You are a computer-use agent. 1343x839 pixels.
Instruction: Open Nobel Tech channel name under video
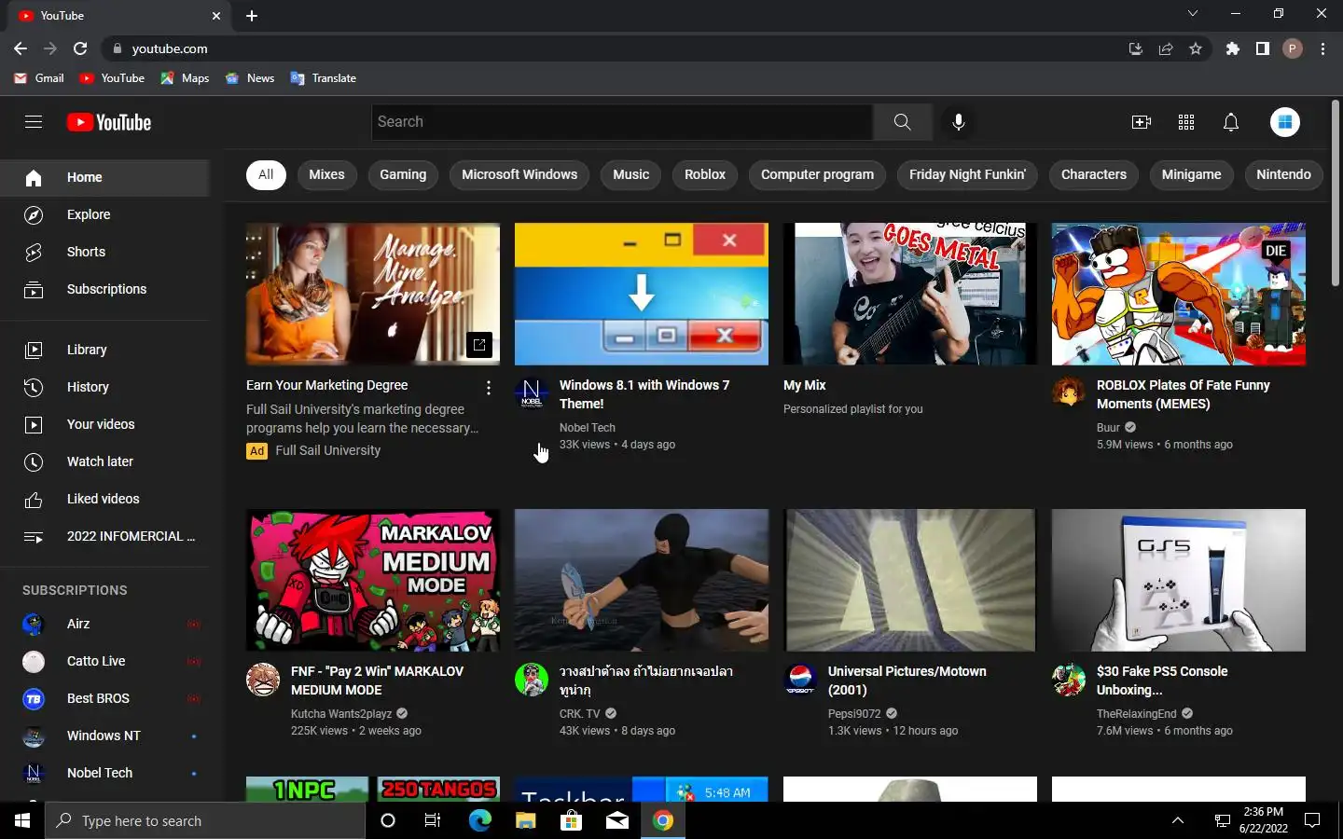tap(588, 428)
